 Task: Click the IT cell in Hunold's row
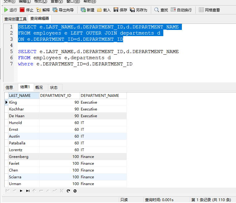[x=103, y=123]
